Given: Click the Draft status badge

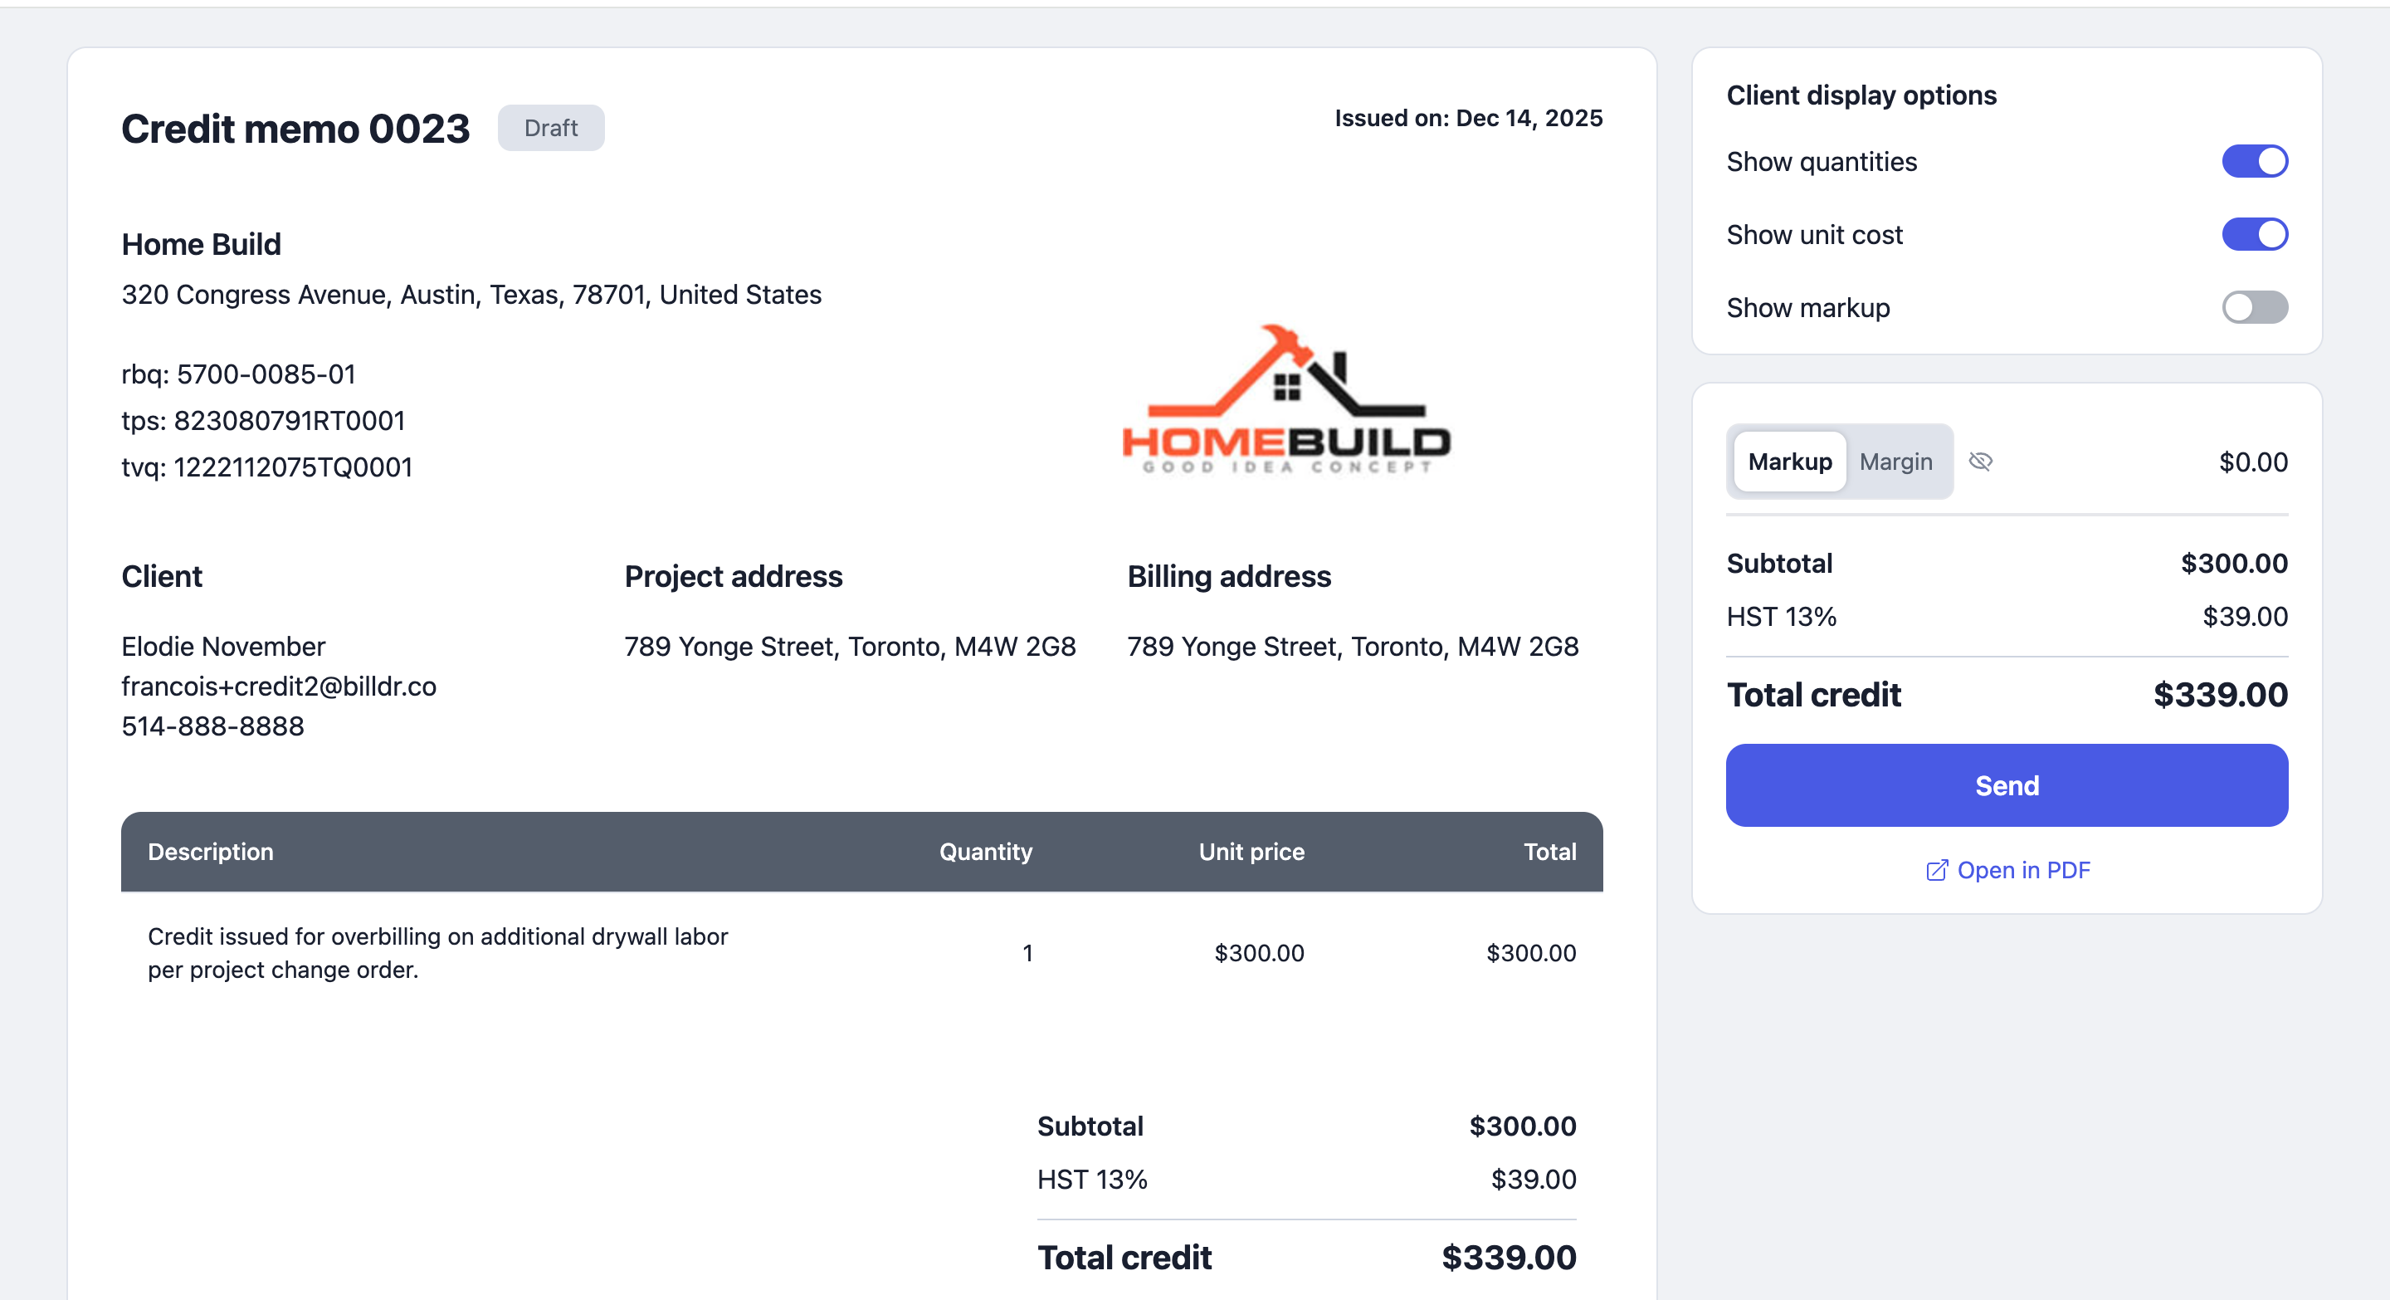Looking at the screenshot, I should [551, 128].
